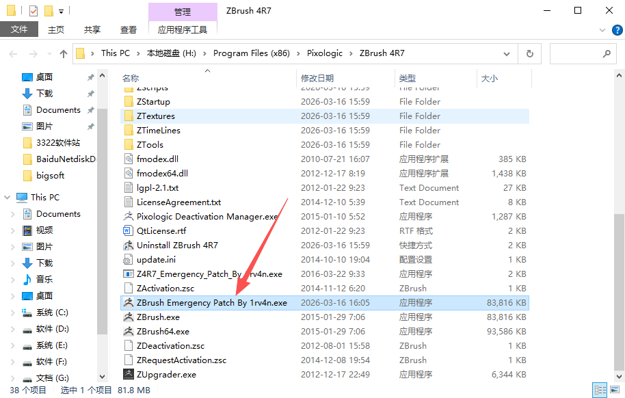Go to Pixologic in the address path
Image resolution: width=625 pixels, height=398 pixels.
pyautogui.click(x=324, y=53)
